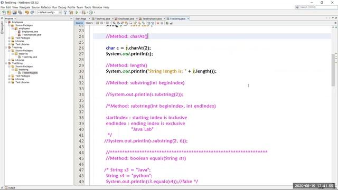338x190 pixels.
Task: Click the Shift Line Left icon
Action: (148, 23)
